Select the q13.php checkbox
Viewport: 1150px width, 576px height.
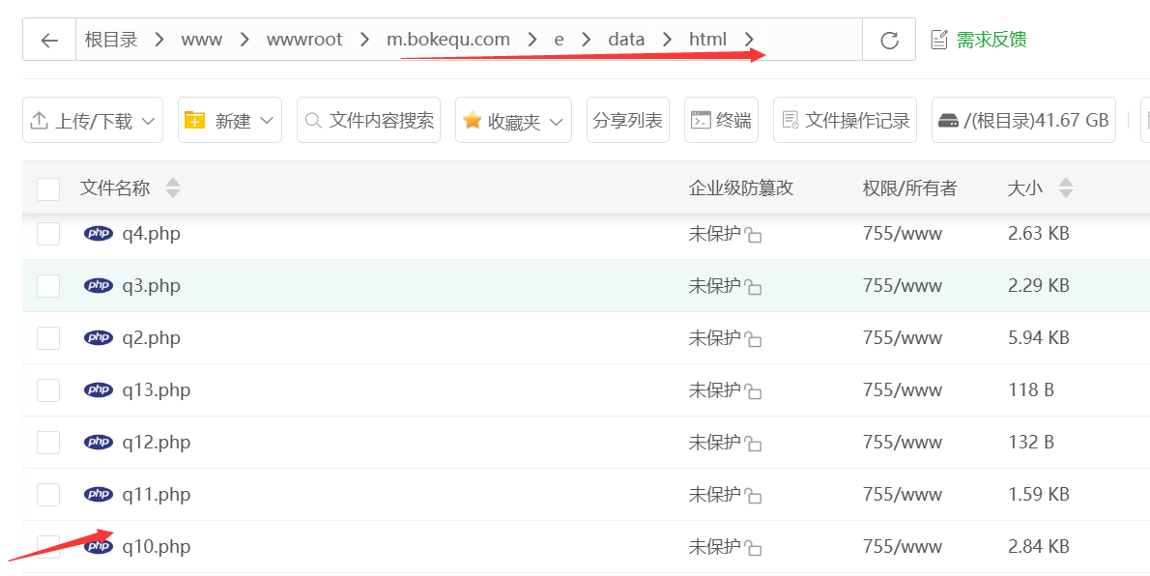click(x=48, y=390)
